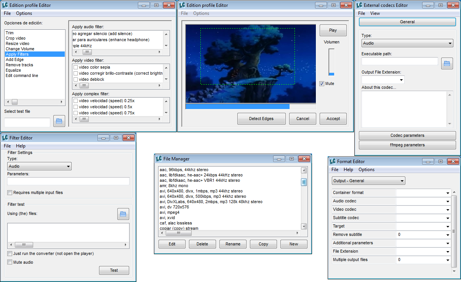
Task: Click Filter Editor window logo icon
Action: [x=5, y=138]
